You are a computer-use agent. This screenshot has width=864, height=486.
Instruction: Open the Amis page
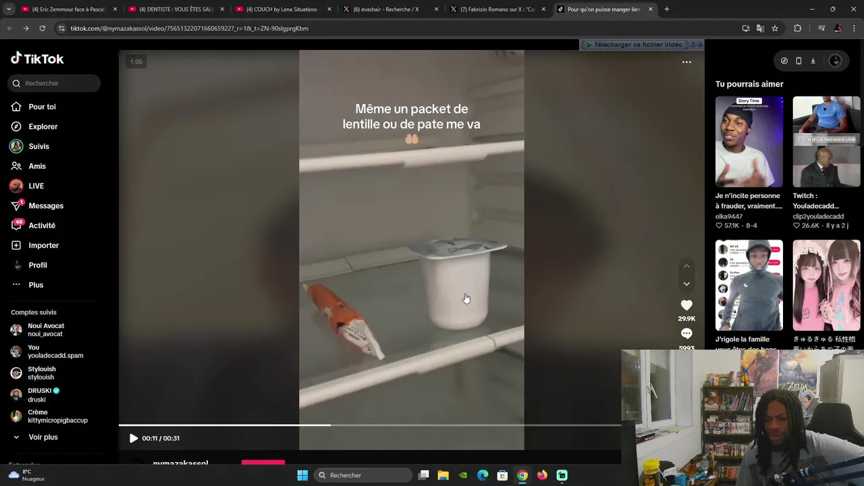(x=37, y=166)
